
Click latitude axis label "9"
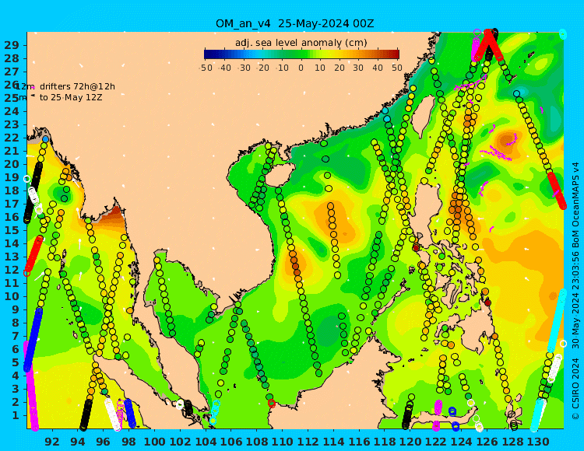tap(16, 309)
